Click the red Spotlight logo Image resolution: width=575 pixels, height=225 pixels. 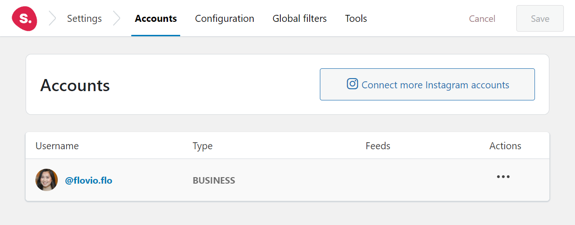pos(25,19)
